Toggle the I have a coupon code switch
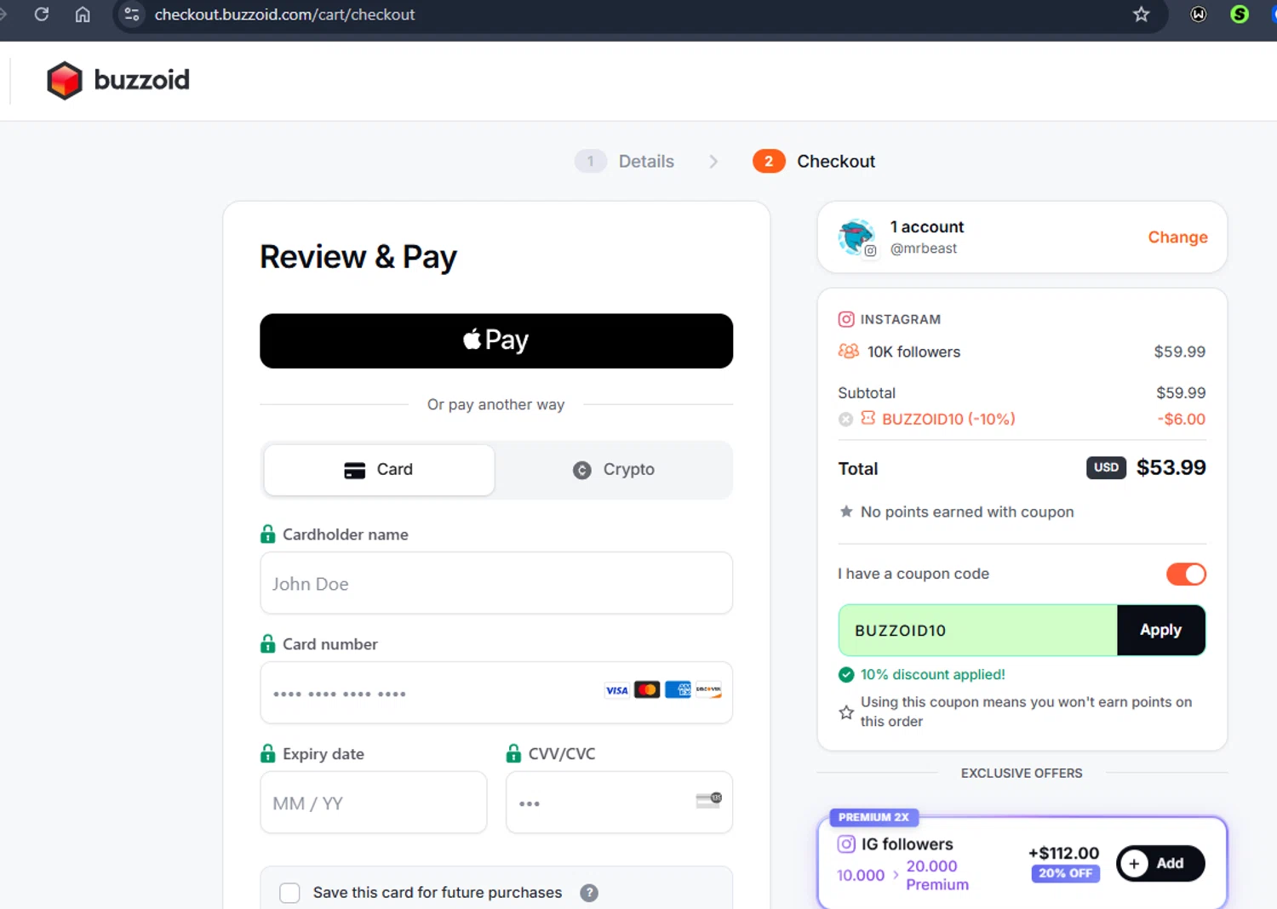The height and width of the screenshot is (909, 1277). click(1186, 574)
